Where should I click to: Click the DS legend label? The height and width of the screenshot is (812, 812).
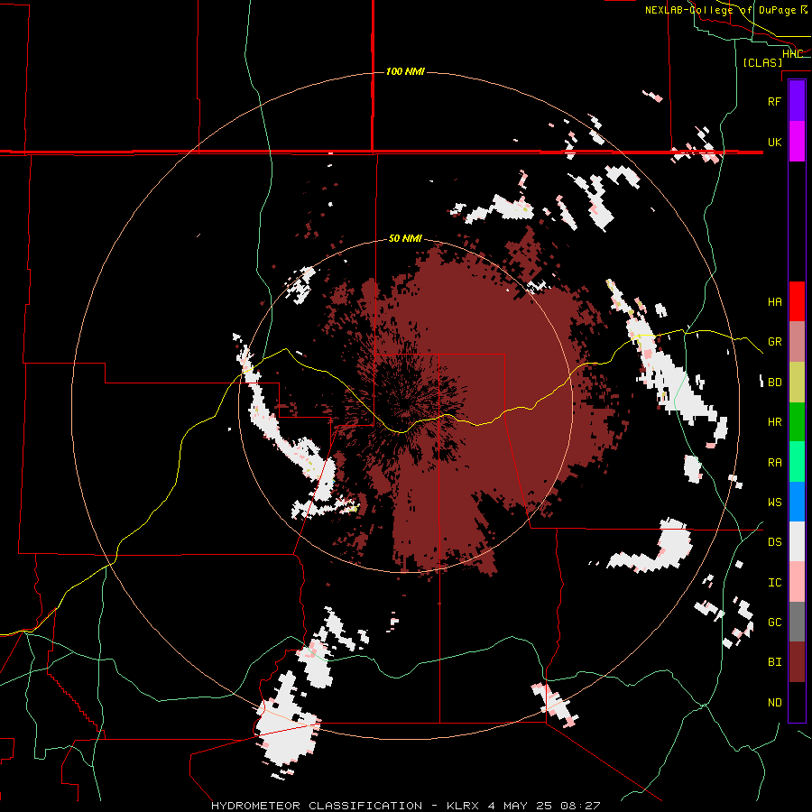[x=774, y=542]
